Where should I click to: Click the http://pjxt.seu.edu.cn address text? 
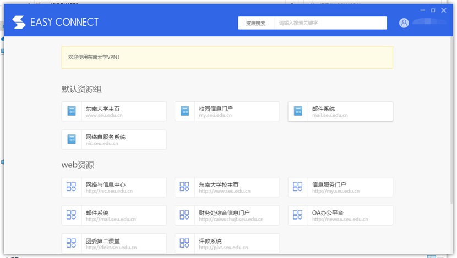coord(224,248)
